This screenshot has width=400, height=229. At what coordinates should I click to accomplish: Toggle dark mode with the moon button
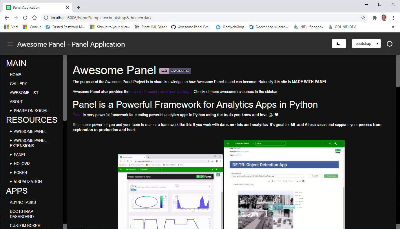click(339, 43)
